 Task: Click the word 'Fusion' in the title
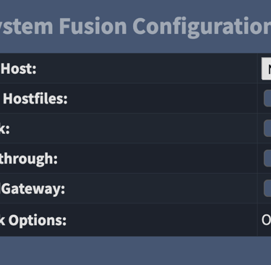pos(93,26)
